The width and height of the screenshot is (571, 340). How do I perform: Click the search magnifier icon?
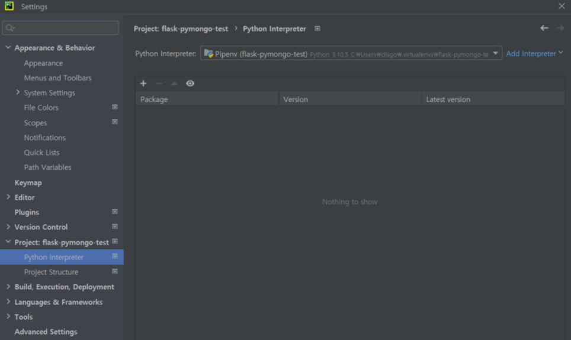coord(10,28)
